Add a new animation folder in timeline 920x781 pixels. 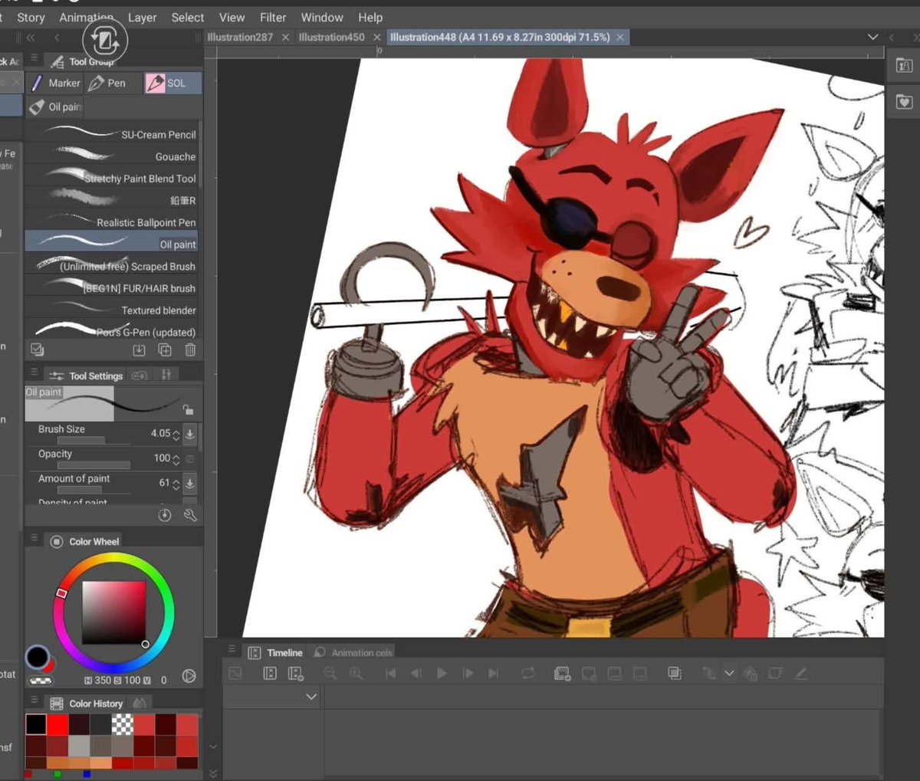563,673
